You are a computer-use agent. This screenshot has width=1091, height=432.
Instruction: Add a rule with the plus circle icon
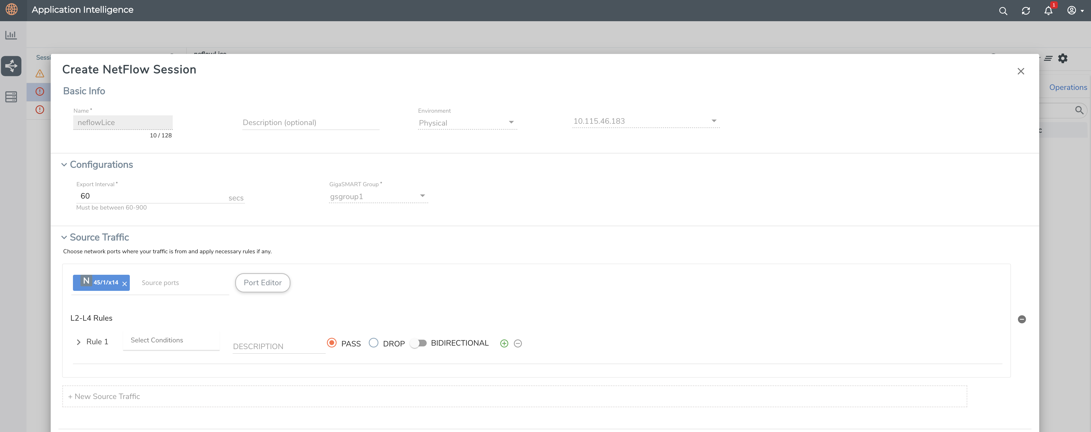click(x=504, y=343)
